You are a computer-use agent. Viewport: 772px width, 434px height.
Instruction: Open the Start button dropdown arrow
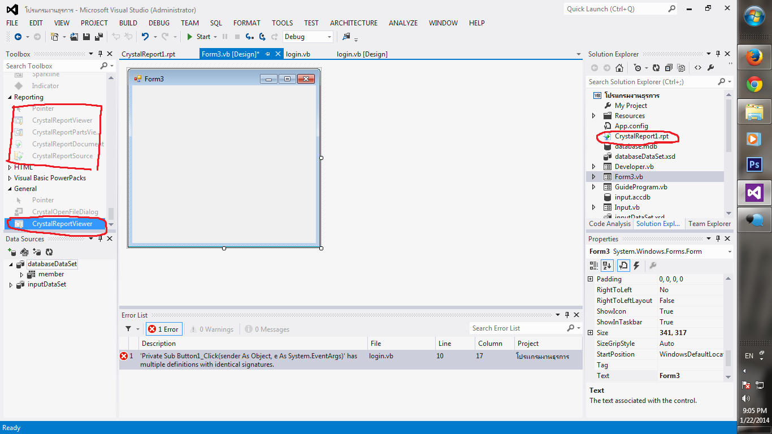pyautogui.click(x=216, y=37)
